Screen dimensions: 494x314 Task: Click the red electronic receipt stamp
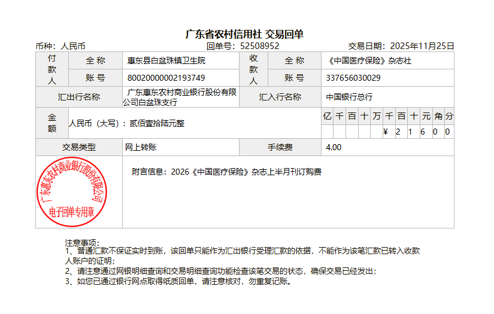coord(72,191)
